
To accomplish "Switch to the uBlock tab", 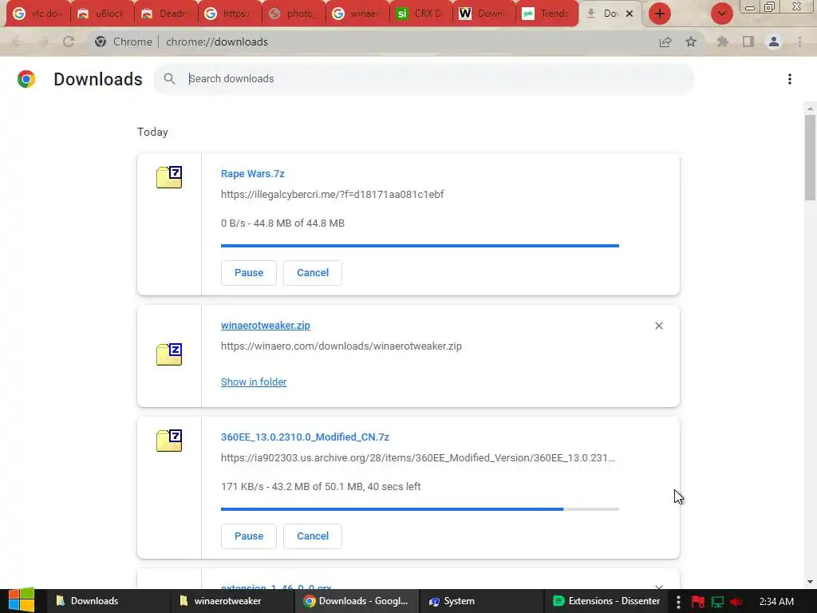I will tap(102, 14).
